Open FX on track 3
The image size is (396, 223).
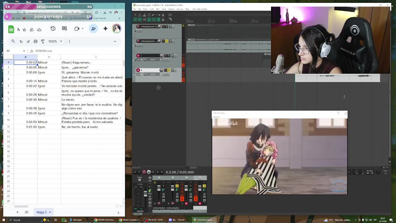[x=173, y=56]
